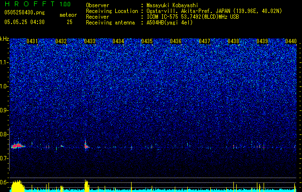The image size is (302, 192).
Task: Click the small yellow power peak below 0432
Action: point(61,189)
